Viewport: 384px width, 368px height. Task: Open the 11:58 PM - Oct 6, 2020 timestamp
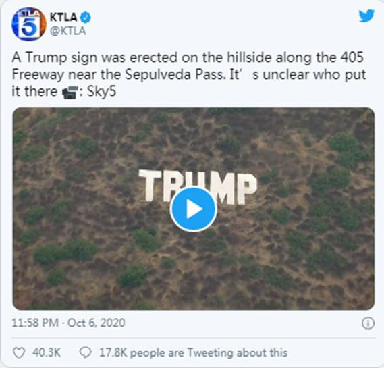(68, 323)
